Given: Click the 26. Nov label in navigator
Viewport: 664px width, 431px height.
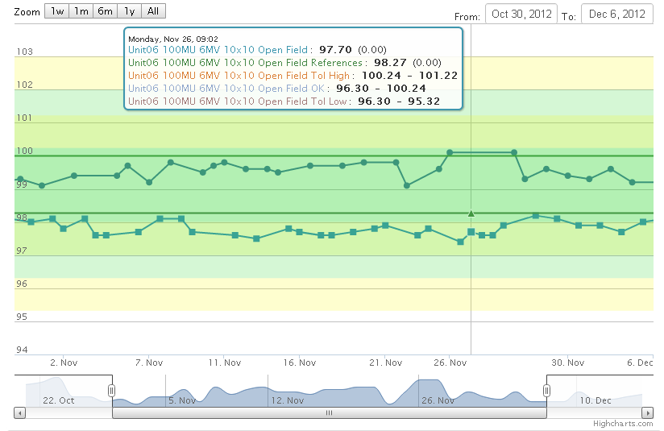Looking at the screenshot, I should click(x=438, y=400).
